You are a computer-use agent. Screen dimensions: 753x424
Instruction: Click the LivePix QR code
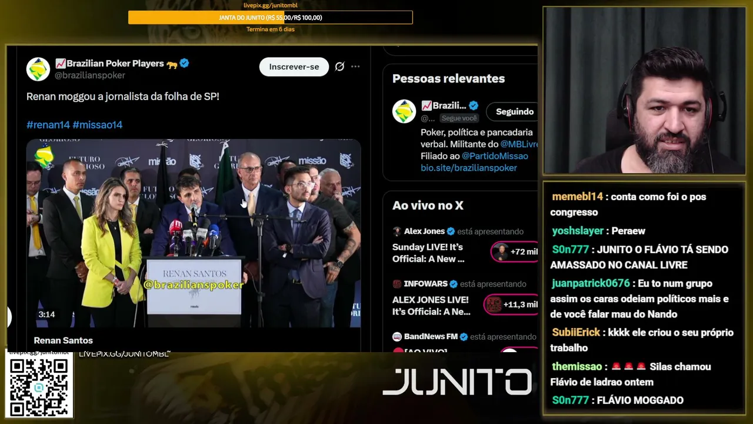tap(39, 386)
